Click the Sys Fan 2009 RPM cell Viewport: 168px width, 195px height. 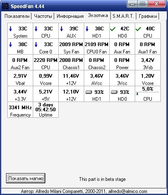click(71, 47)
